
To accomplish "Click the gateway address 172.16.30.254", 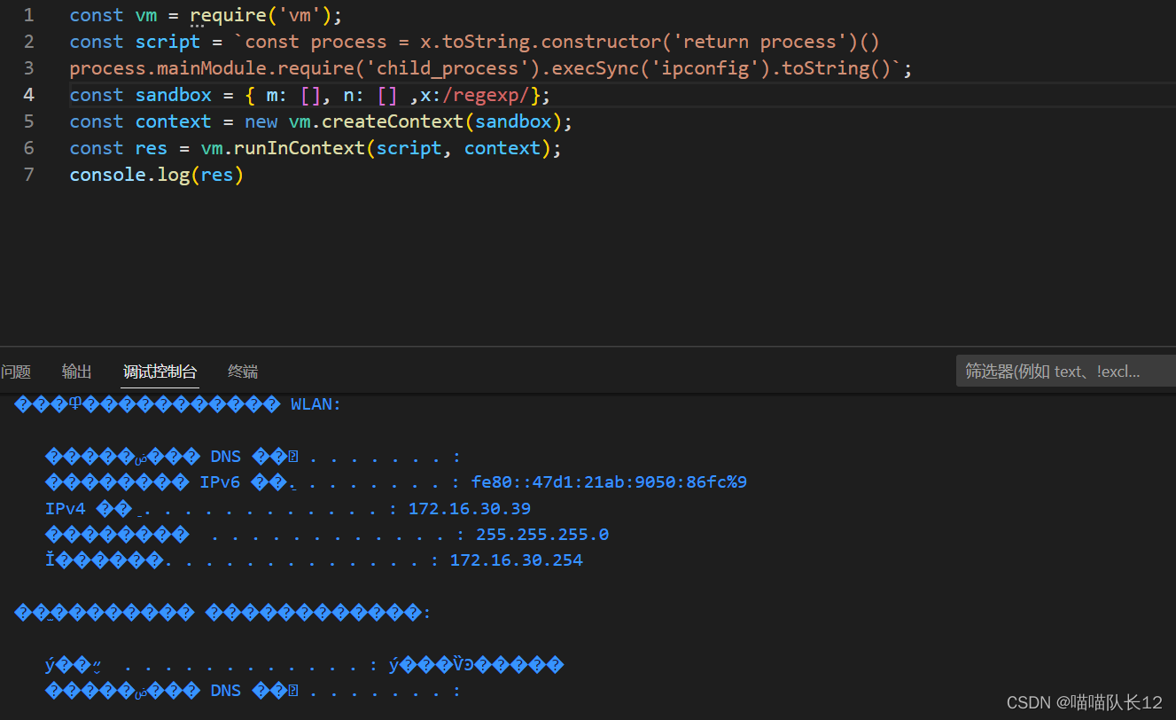I will pos(517,560).
